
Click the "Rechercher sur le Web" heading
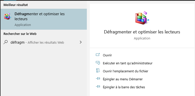point(20,34)
